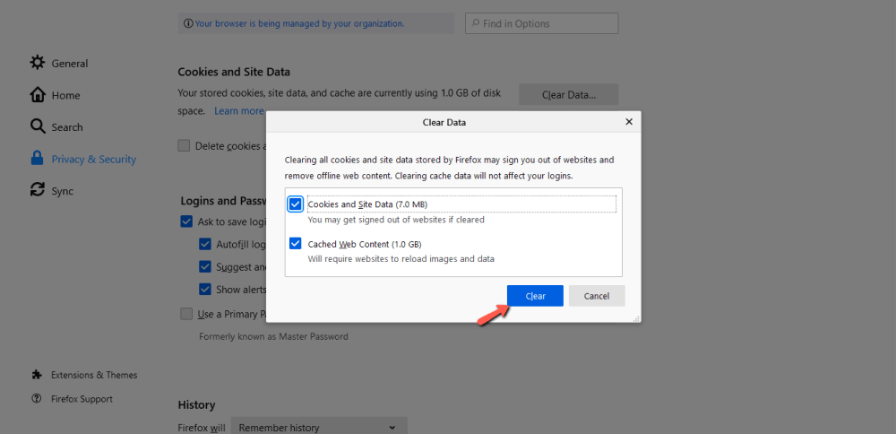The height and width of the screenshot is (434, 896).
Task: Click the Extensions & Themes puzzle icon
Action: click(37, 375)
